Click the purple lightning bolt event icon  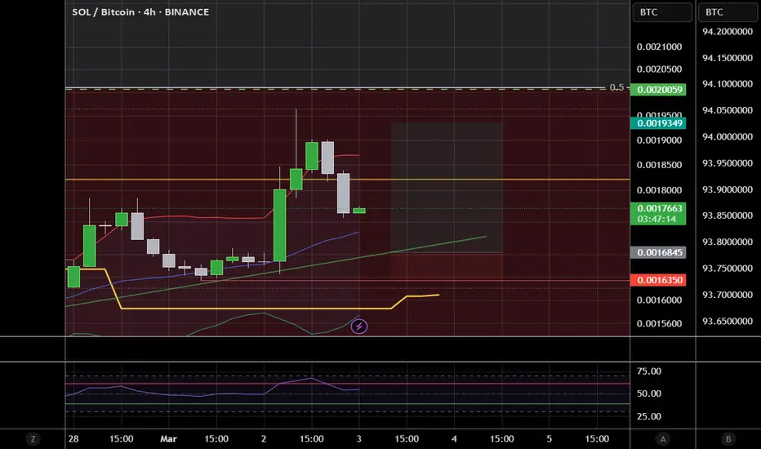(359, 327)
